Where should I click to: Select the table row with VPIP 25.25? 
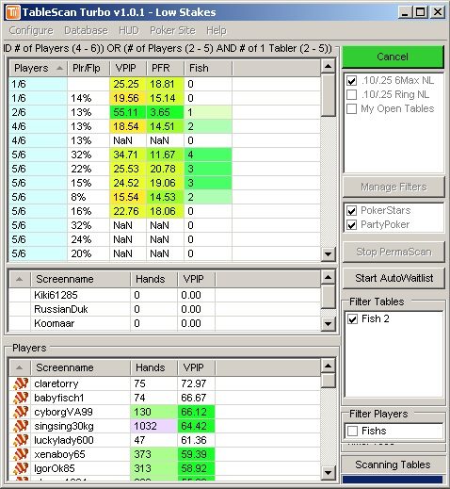coord(165,84)
